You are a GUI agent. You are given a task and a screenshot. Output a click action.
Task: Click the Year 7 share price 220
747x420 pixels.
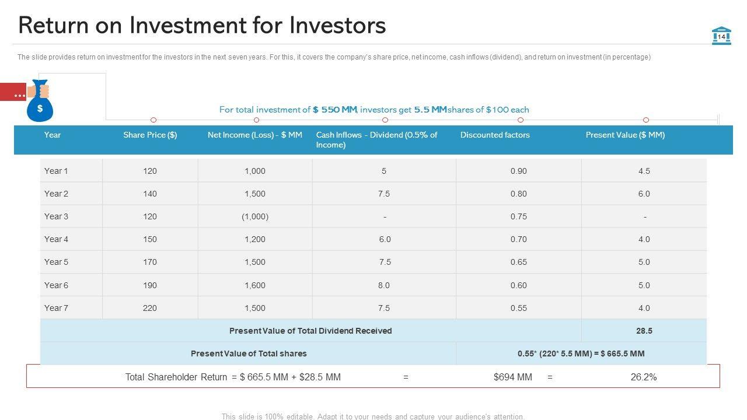[x=150, y=308]
